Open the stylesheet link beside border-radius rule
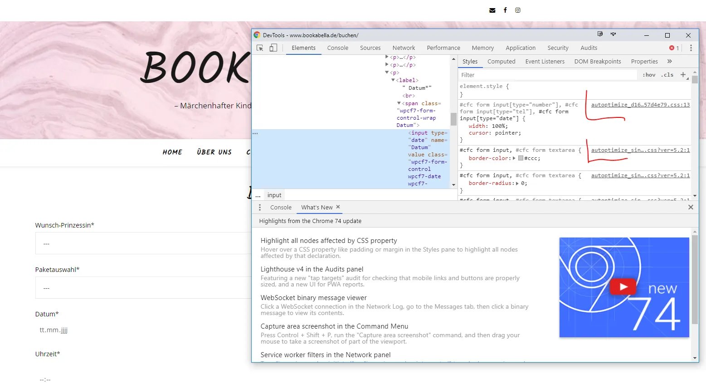 [x=640, y=175]
